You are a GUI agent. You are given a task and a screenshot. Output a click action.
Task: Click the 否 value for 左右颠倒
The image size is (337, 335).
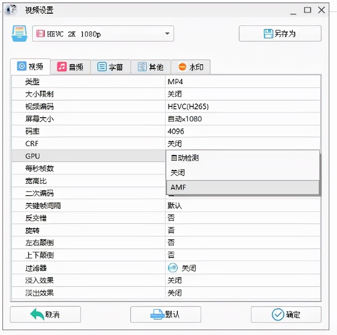[x=171, y=243]
